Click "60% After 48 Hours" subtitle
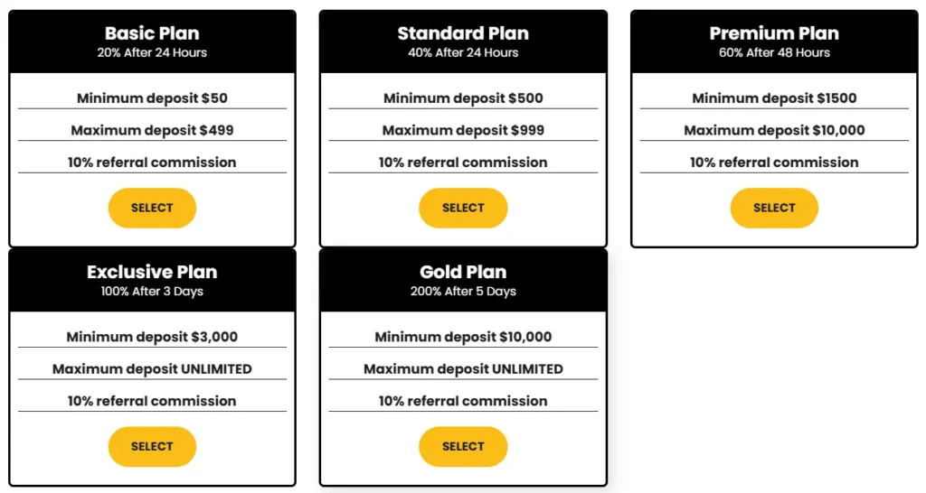926x493 pixels. [x=774, y=52]
